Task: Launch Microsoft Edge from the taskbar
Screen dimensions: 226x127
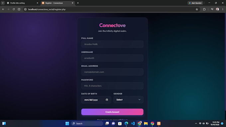Action: coord(126,123)
